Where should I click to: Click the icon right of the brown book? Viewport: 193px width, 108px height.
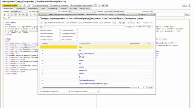click(107, 5)
